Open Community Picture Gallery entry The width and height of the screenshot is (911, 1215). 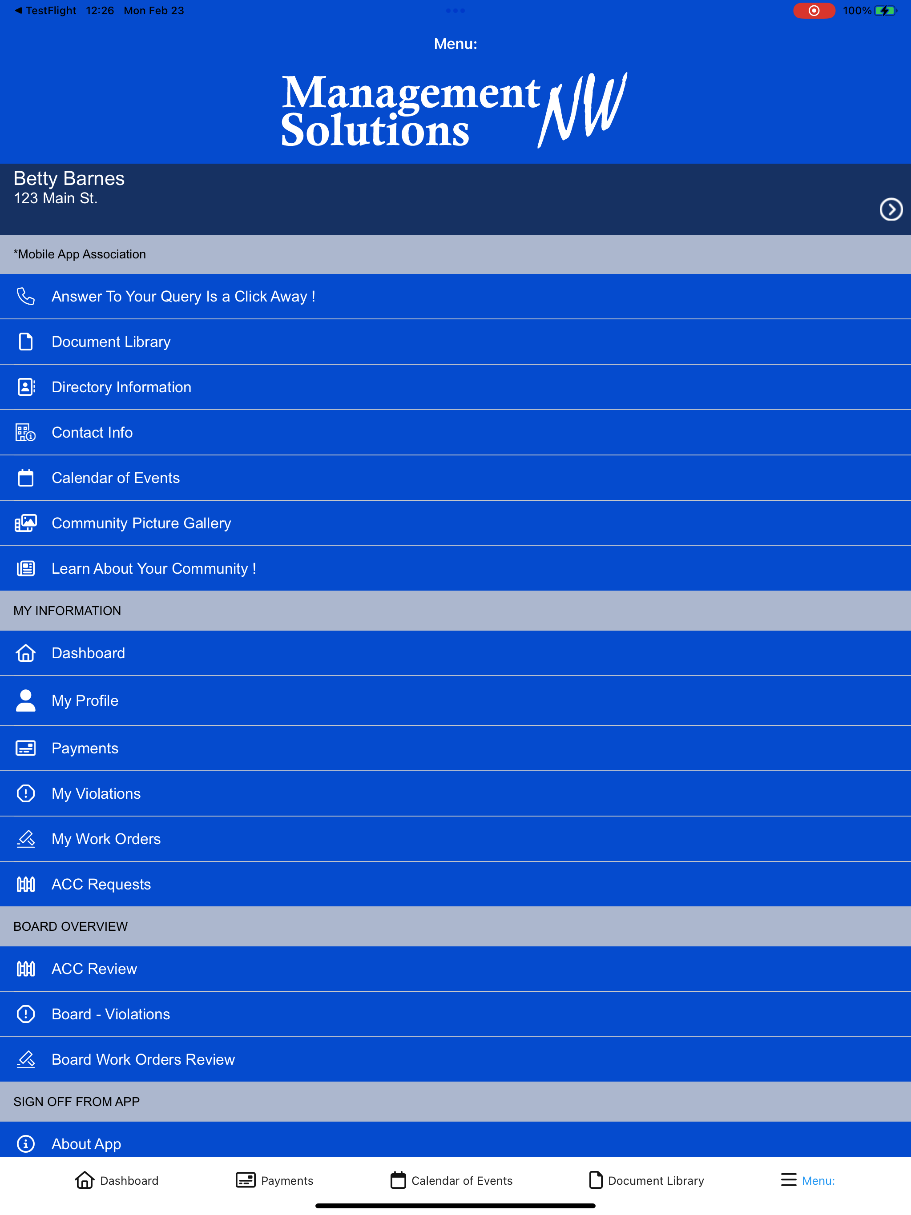click(x=455, y=523)
